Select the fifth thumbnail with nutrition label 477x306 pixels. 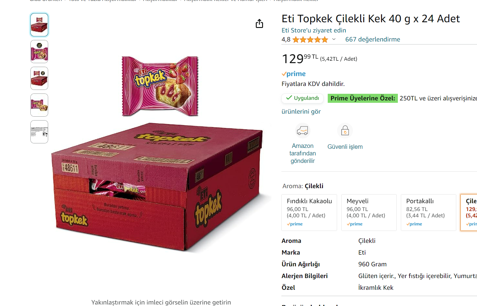(39, 132)
